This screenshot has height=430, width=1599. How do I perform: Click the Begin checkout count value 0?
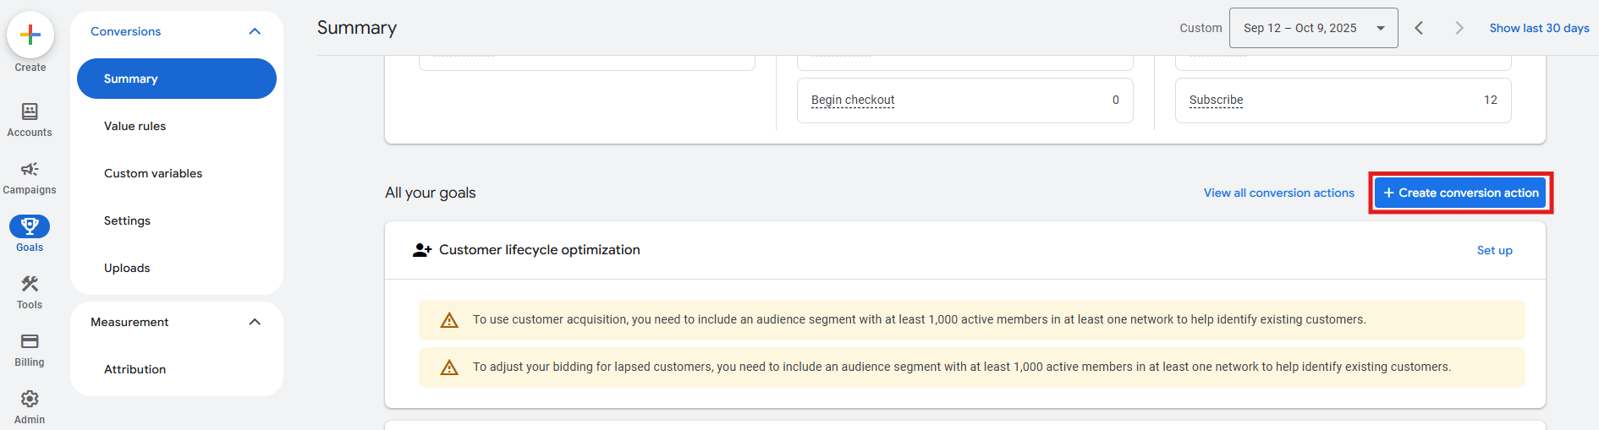coord(1116,100)
